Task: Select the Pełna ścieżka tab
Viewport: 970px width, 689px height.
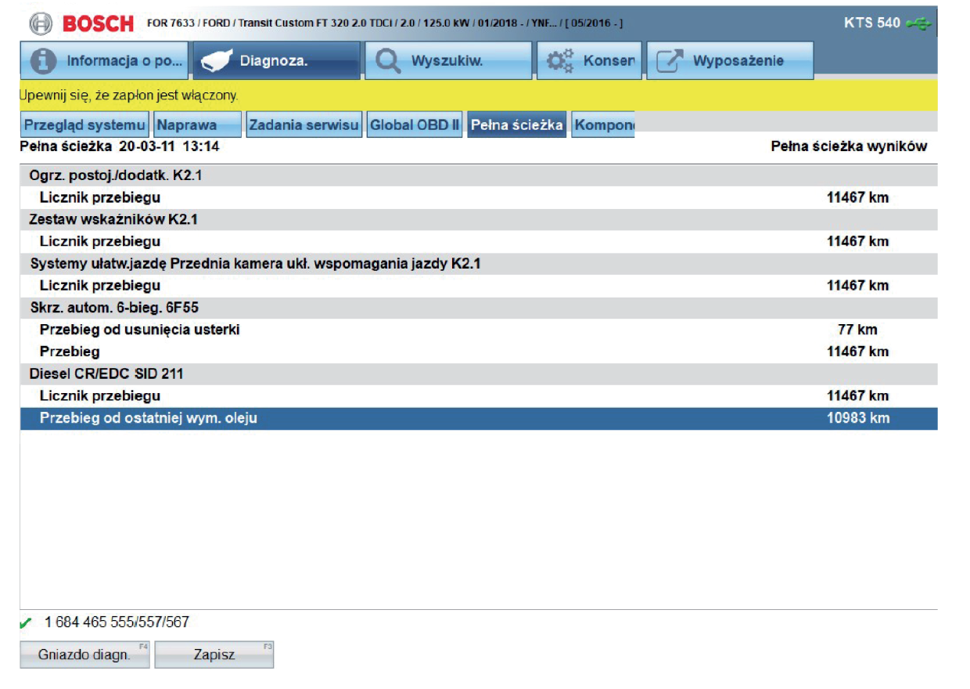Action: pos(517,124)
